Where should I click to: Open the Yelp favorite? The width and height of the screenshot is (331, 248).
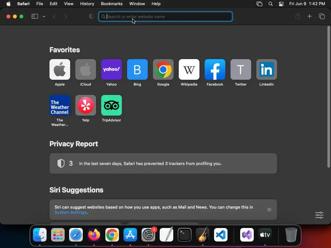(85, 105)
